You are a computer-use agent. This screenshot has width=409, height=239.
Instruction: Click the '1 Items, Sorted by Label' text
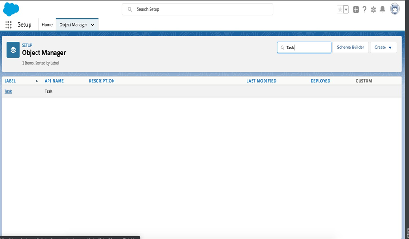click(x=41, y=63)
